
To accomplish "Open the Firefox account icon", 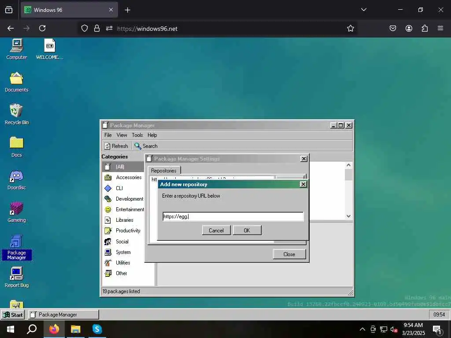I will coord(409,28).
